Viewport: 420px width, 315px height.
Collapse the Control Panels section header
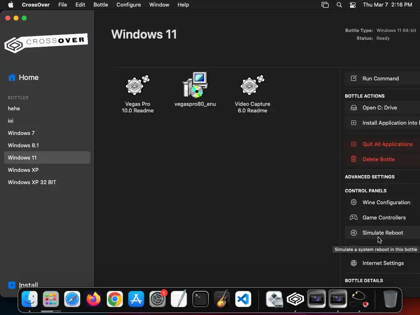[365, 191]
